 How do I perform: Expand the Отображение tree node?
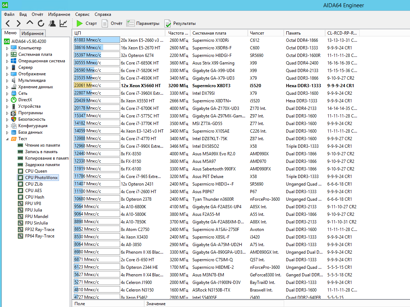pyautogui.click(x=7, y=74)
